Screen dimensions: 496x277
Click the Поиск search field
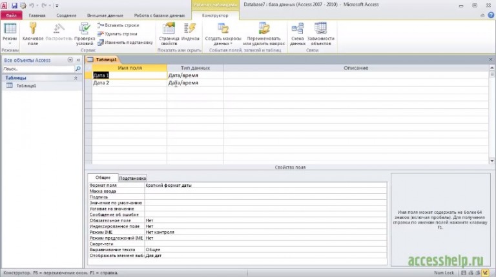coord(37,68)
